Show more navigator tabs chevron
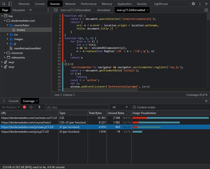The width and height of the screenshot is (210, 169). pyautogui.click(x=31, y=10)
